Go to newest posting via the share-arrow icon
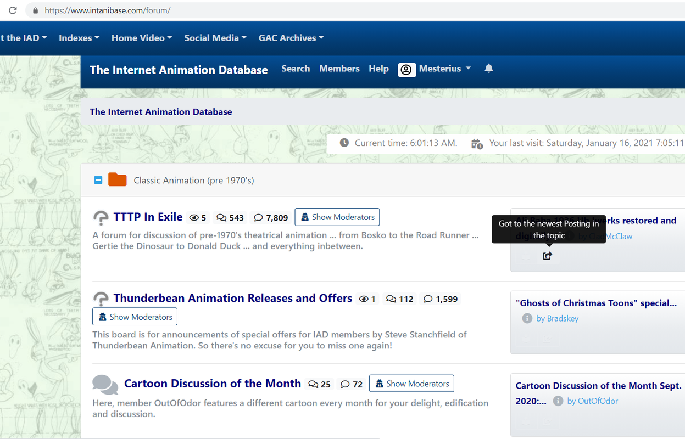 coord(547,256)
